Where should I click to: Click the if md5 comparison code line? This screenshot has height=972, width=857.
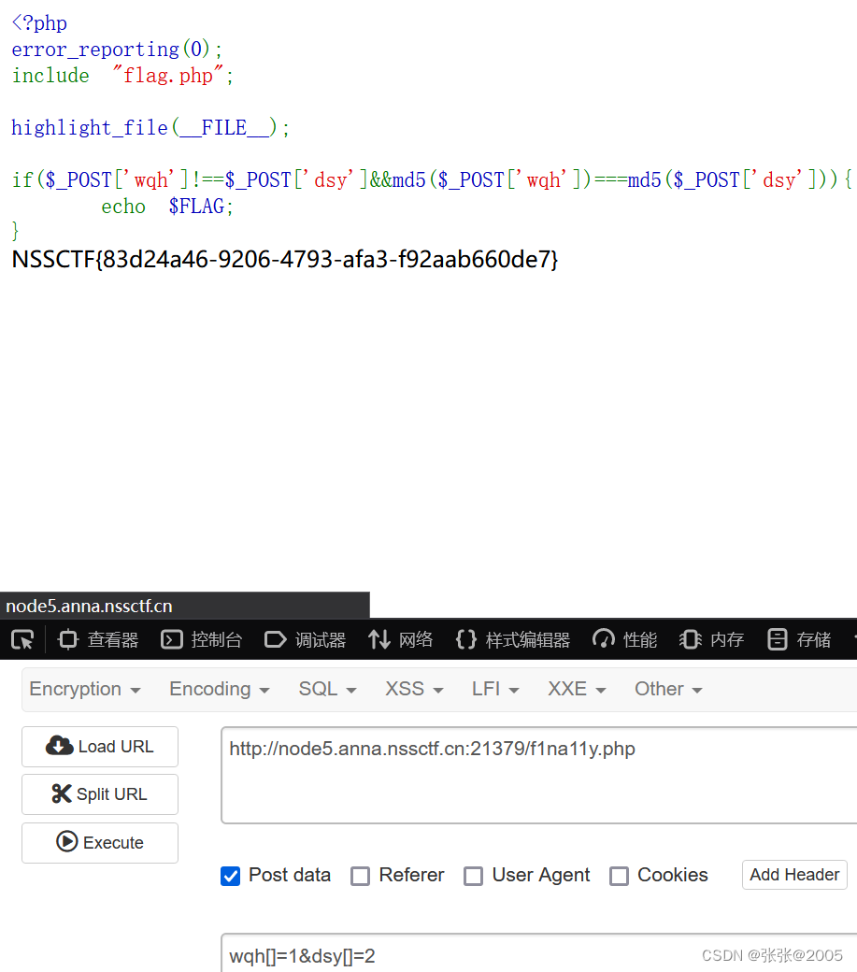pos(432,179)
